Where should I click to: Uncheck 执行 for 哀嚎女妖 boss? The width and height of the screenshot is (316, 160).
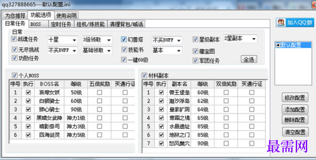28,92
